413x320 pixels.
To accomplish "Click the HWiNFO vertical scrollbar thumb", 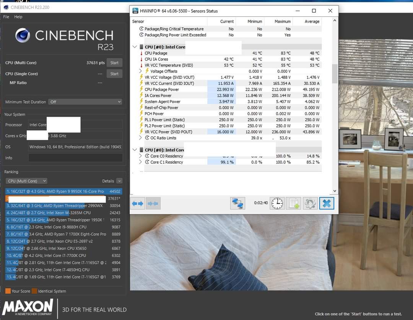I will [335, 74].
